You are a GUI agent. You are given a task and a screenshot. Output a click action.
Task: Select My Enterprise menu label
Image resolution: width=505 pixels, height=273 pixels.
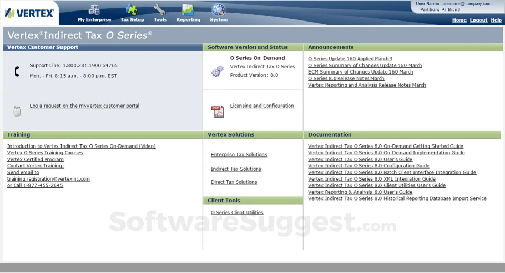[x=94, y=19]
